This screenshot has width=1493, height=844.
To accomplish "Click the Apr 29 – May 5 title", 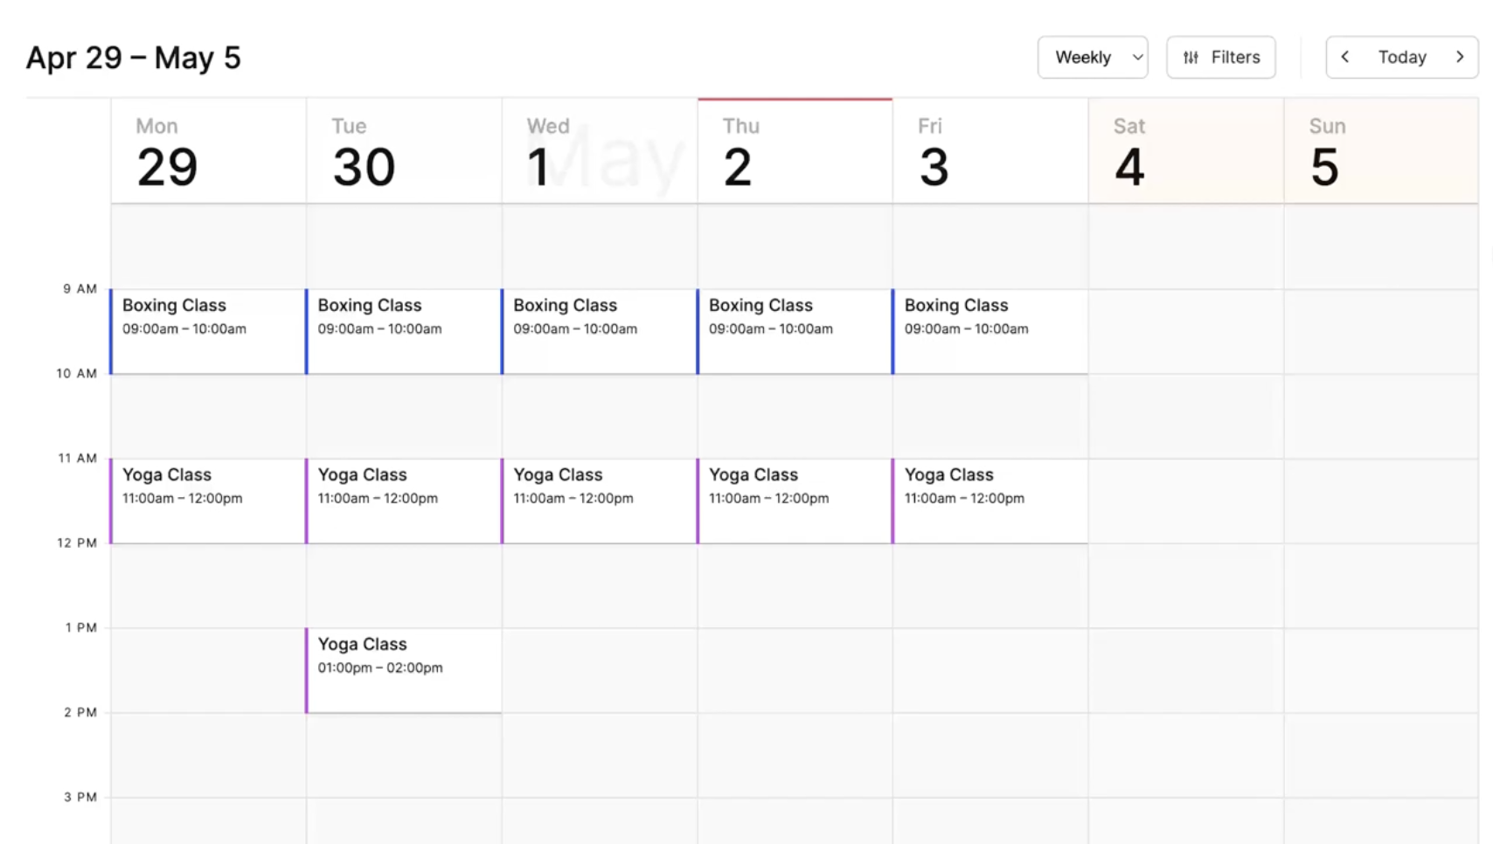I will coord(133,58).
